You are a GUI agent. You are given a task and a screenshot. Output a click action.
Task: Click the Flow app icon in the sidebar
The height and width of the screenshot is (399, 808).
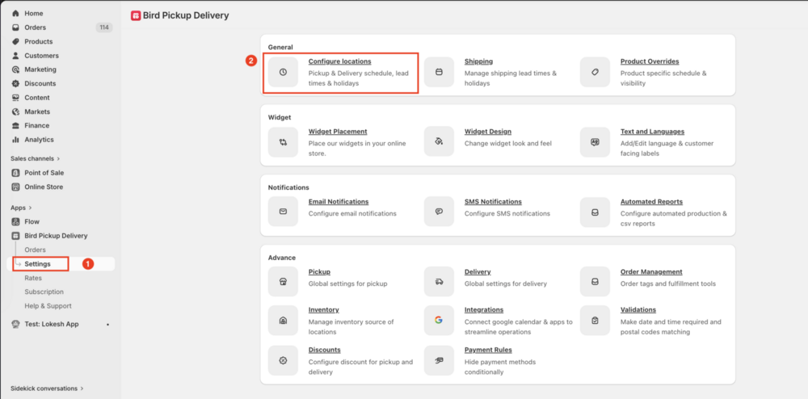pos(15,222)
